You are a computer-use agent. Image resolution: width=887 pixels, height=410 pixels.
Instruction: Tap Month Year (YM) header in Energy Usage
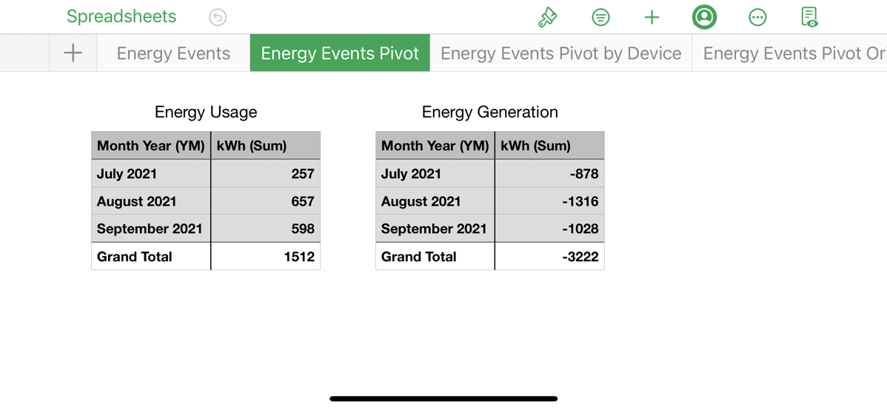click(x=151, y=146)
